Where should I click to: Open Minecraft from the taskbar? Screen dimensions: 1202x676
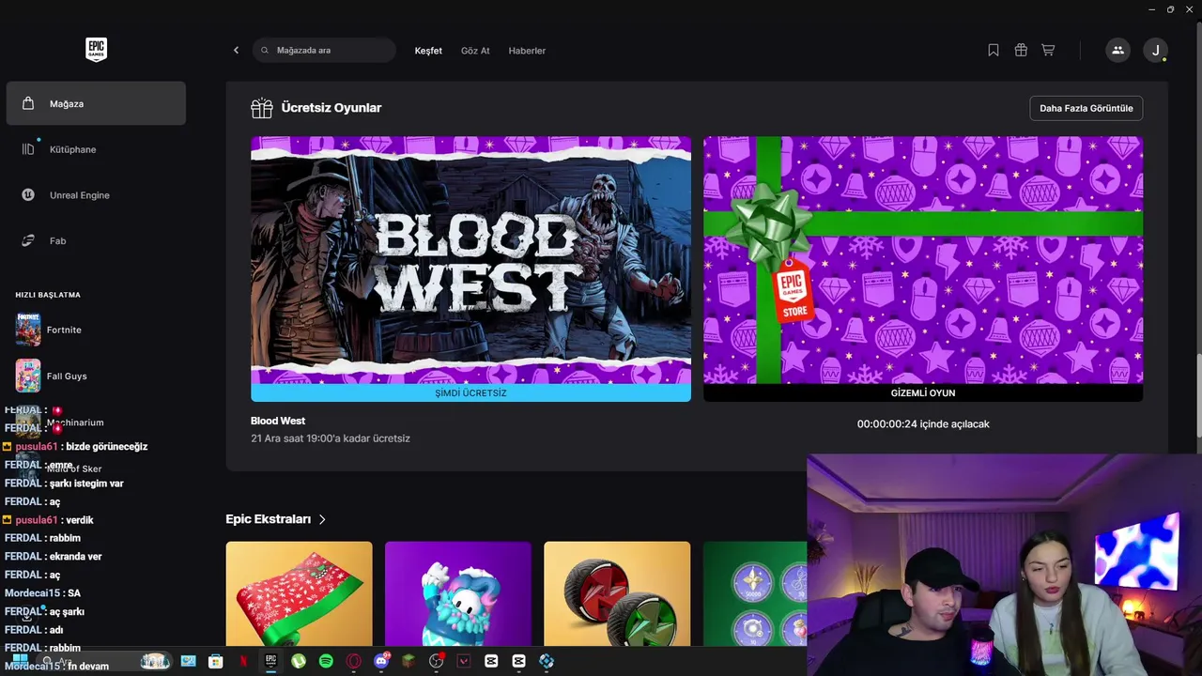point(408,661)
